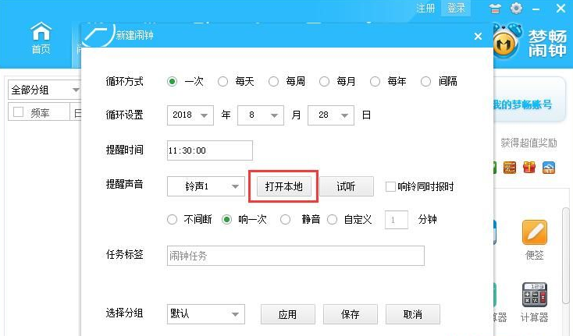Click the 注册 register link
Screen dimensions: 573x336
[x=425, y=8]
